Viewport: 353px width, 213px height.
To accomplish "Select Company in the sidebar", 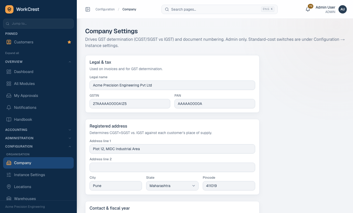I will (x=38, y=163).
